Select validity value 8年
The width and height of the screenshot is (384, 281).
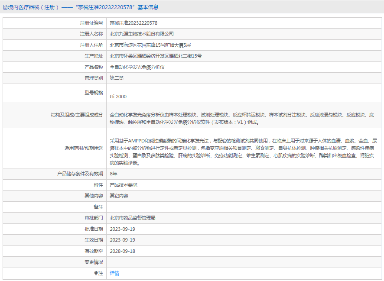pyautogui.click(x=114, y=174)
